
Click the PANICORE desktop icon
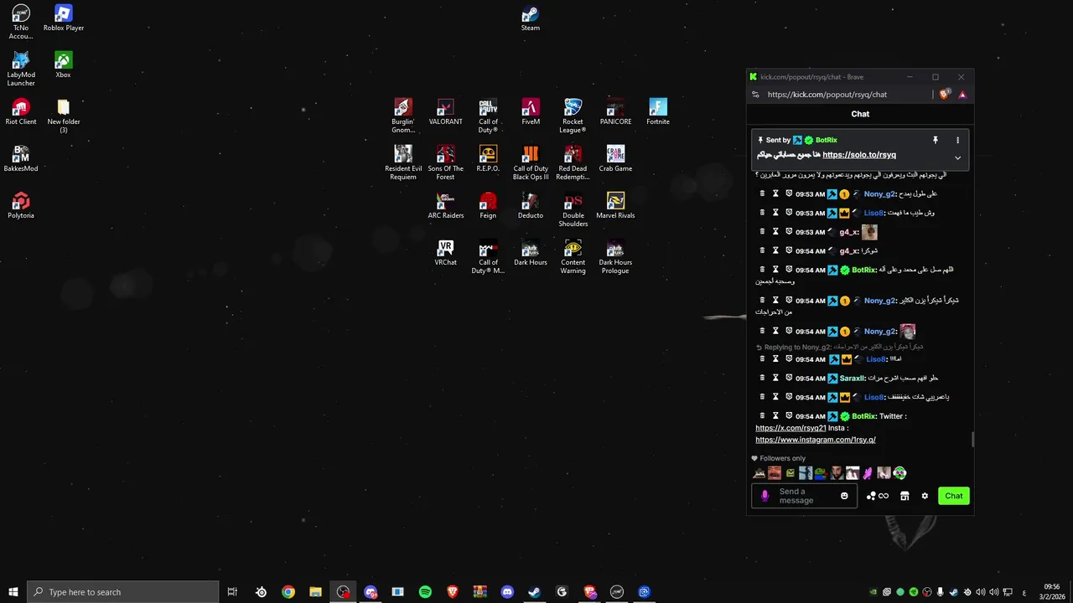pos(615,112)
